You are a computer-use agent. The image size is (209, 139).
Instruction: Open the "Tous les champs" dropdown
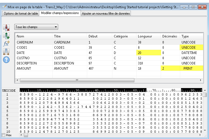tap(36, 27)
